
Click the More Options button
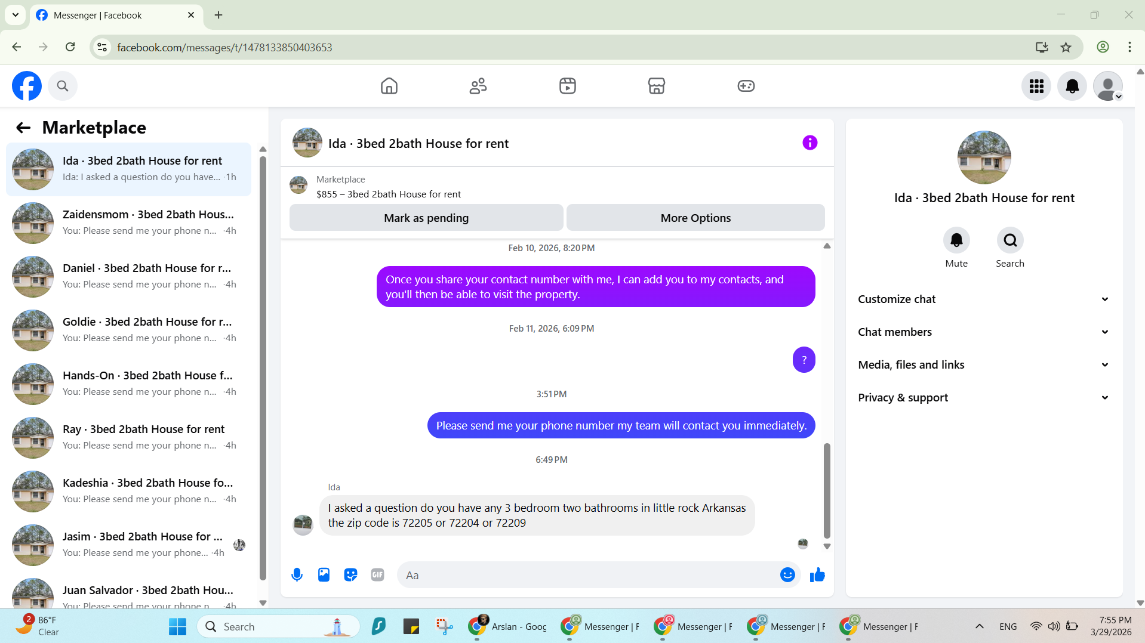coord(695,218)
